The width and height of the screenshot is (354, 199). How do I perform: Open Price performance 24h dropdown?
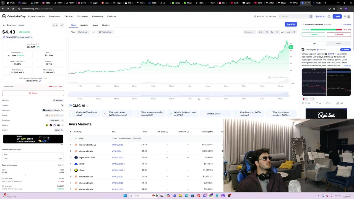[60, 165]
